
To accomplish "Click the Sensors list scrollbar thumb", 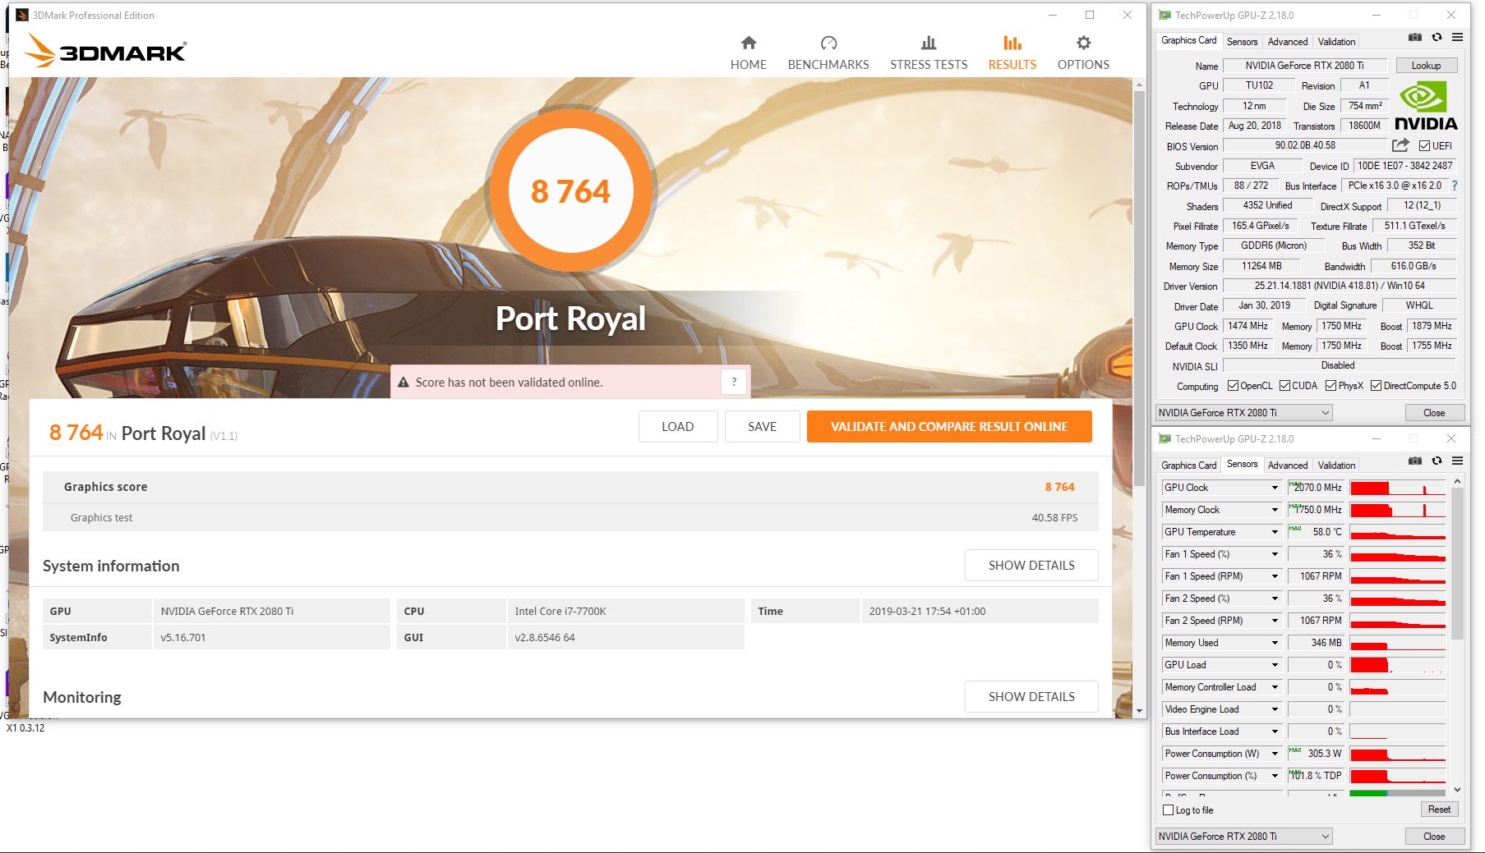I will tap(1457, 563).
